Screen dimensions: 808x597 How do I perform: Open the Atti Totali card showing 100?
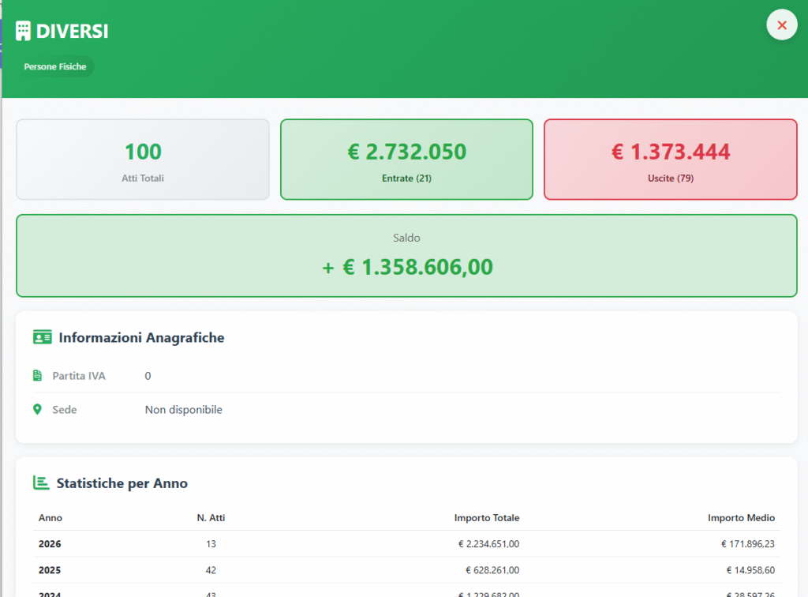click(x=143, y=160)
